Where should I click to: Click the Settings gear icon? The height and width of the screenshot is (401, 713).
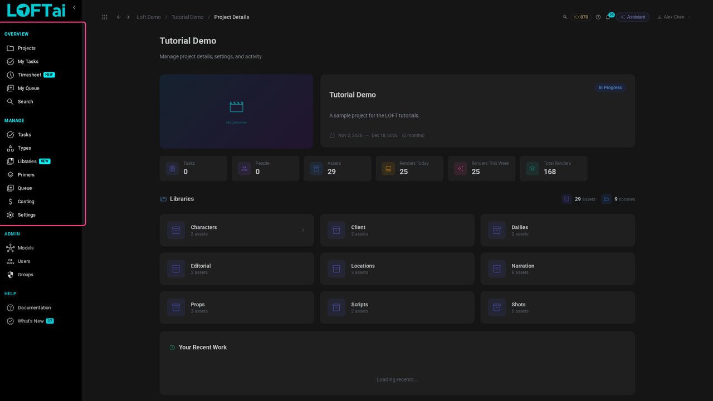click(10, 215)
